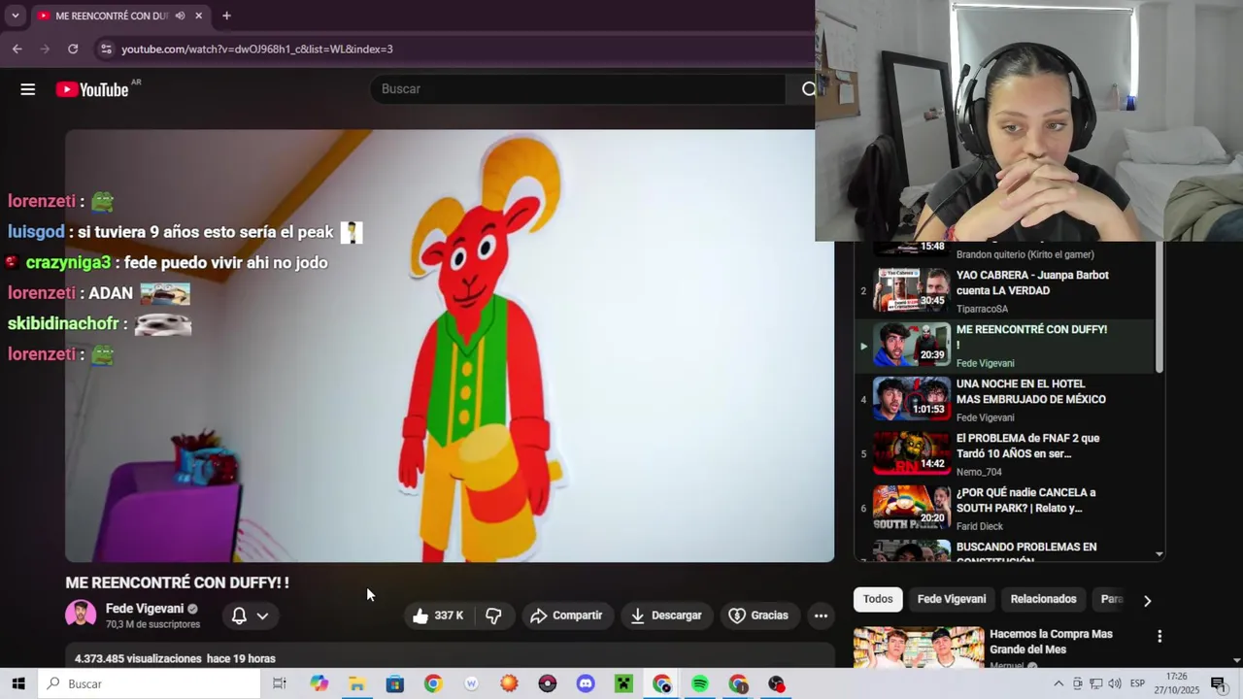1243x699 pixels.
Task: Open Copilot from the taskbar
Action: tap(319, 683)
